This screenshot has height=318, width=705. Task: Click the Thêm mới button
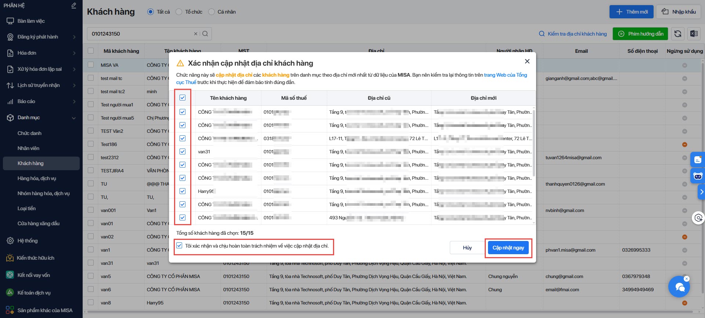click(631, 12)
